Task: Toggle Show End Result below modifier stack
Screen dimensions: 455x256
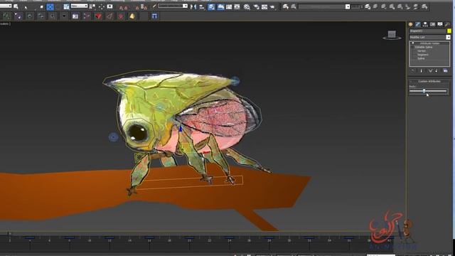Action: [422, 70]
